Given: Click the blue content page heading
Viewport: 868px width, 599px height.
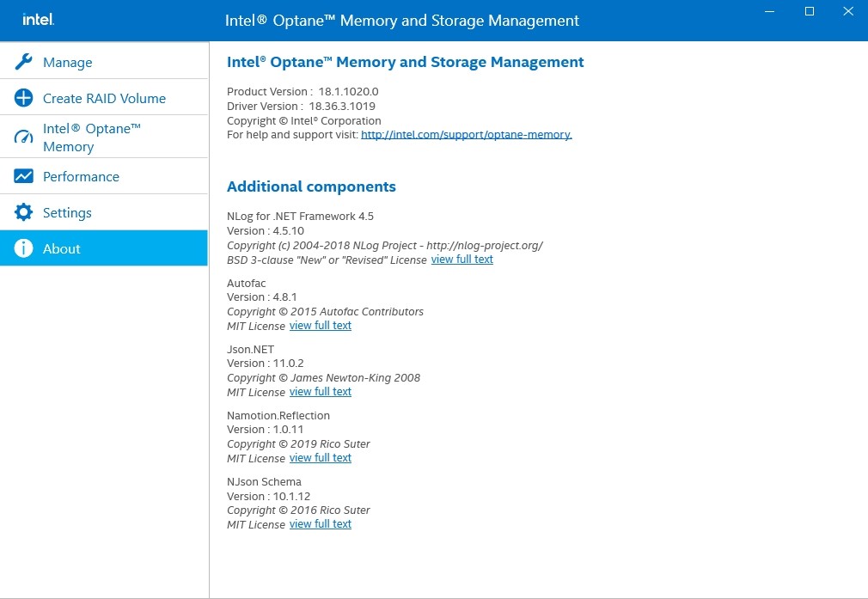Looking at the screenshot, I should click(x=406, y=62).
